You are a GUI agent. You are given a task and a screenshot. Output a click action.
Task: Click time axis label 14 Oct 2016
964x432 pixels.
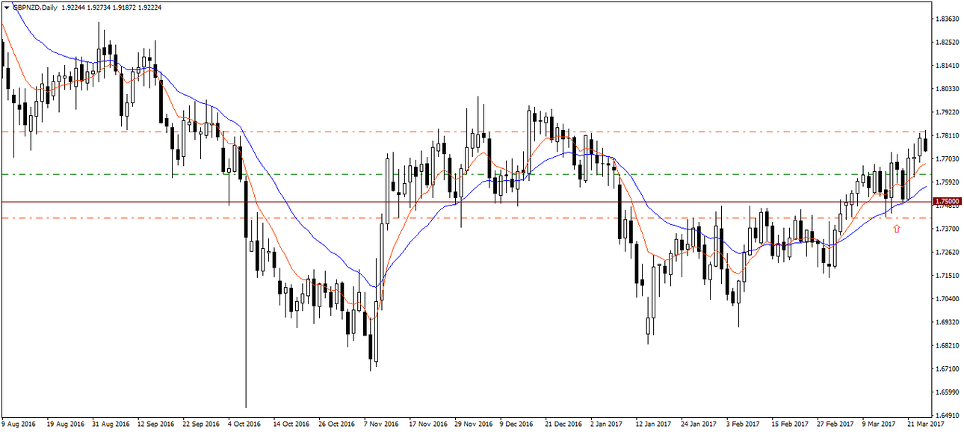tap(293, 424)
